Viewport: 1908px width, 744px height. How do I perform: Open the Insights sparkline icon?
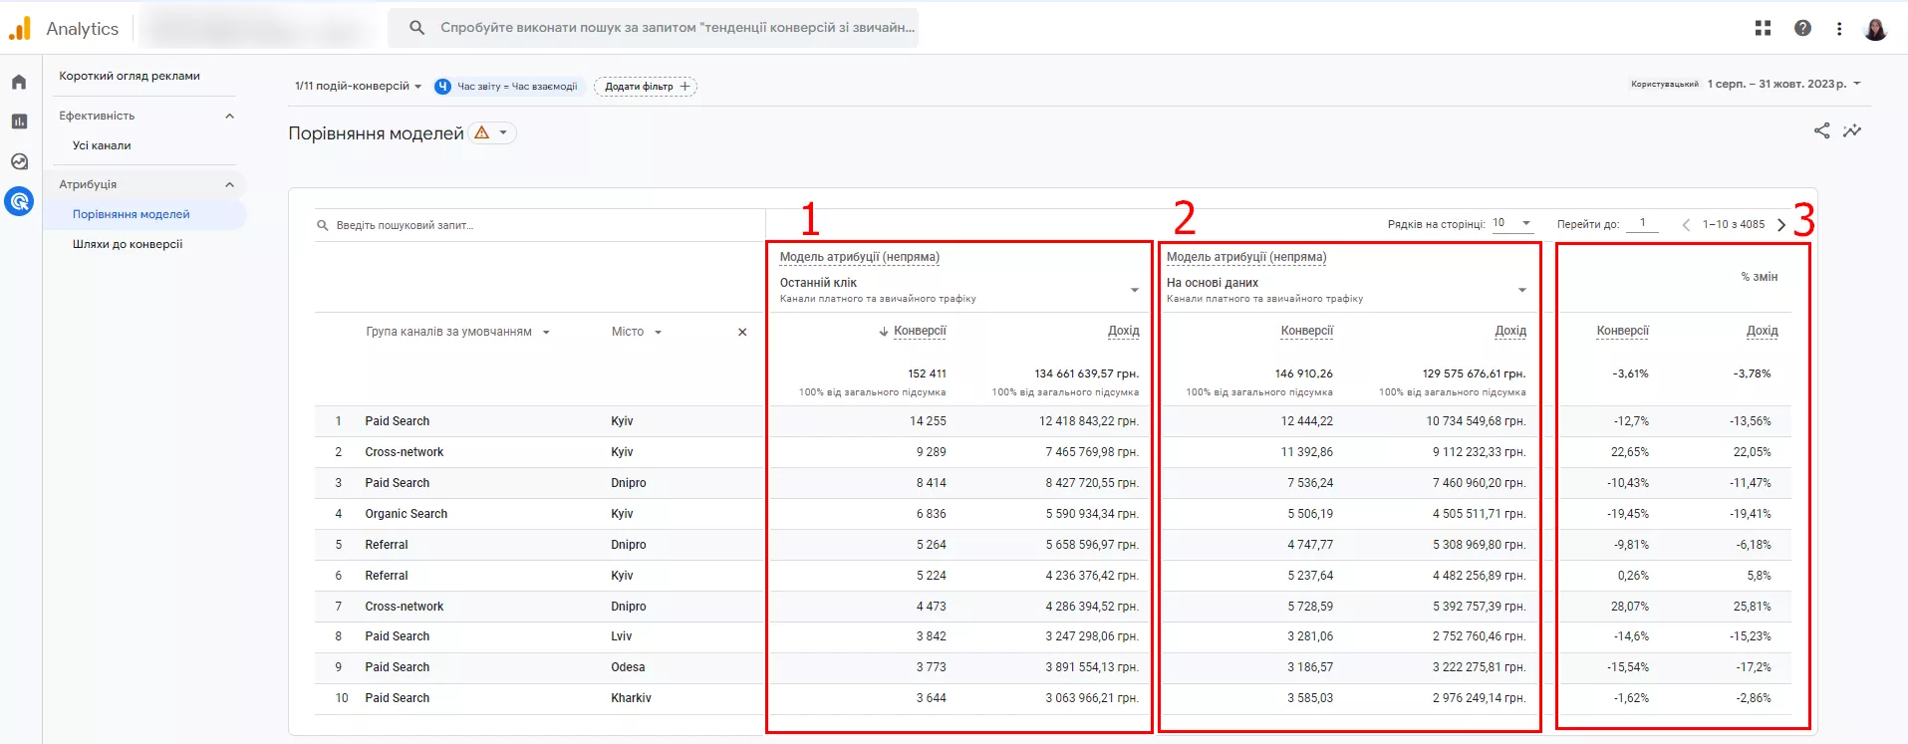[x=1852, y=130]
